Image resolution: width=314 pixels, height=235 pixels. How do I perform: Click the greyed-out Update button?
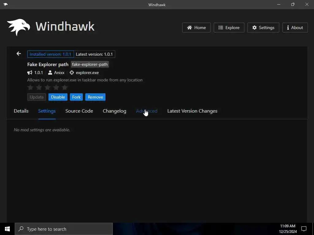click(37, 97)
